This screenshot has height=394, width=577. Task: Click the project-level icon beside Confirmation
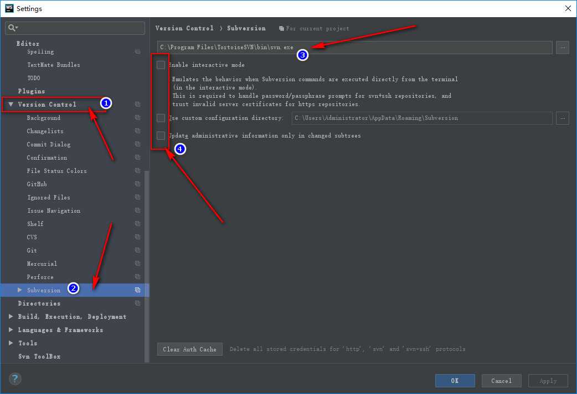coord(138,157)
